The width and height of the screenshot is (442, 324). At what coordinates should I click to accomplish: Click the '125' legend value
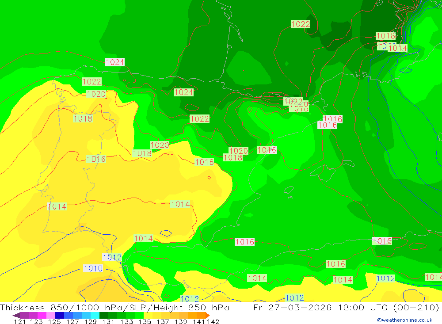click(x=54, y=321)
